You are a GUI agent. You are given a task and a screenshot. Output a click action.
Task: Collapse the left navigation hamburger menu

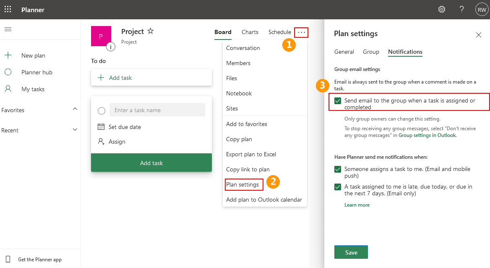[x=8, y=29]
